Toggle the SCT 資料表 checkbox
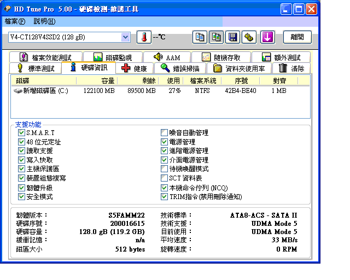This screenshot has height=280, width=350. pos(164,178)
